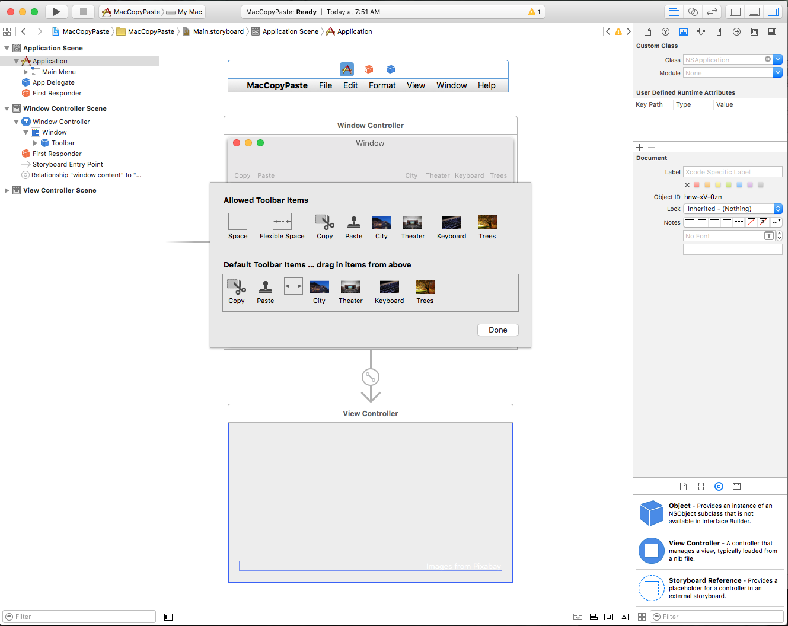The height and width of the screenshot is (626, 788).
Task: Open the Format menu in the storyboard menu bar
Action: coord(382,85)
